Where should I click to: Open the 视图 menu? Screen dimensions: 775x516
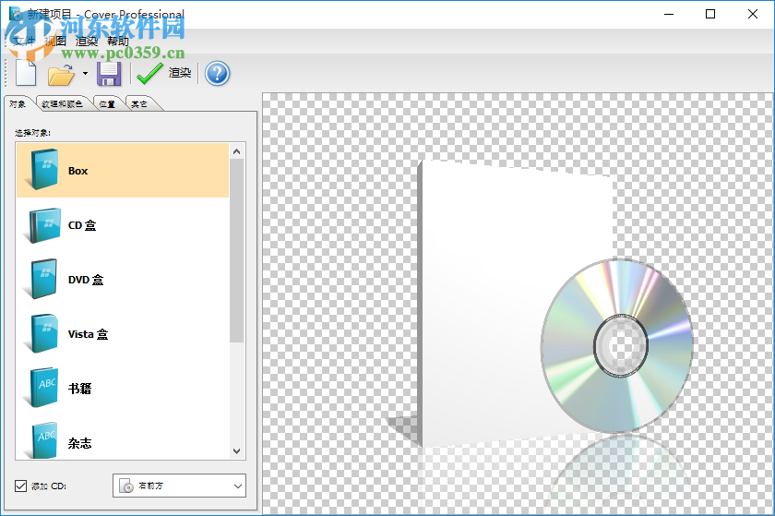tap(55, 41)
